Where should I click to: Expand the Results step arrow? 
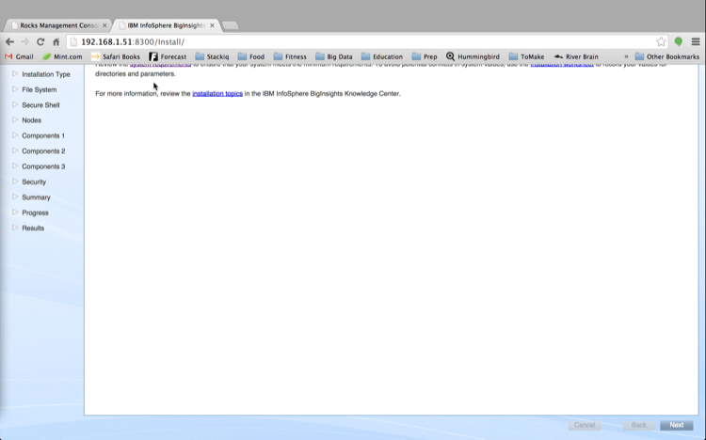[x=15, y=228]
